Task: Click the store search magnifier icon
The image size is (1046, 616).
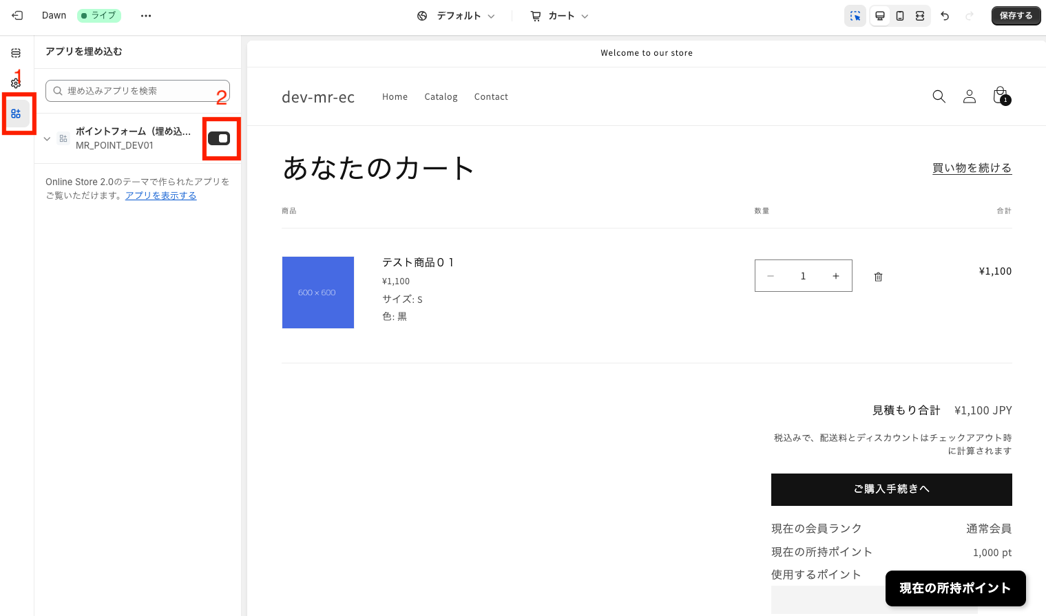Action: [939, 96]
